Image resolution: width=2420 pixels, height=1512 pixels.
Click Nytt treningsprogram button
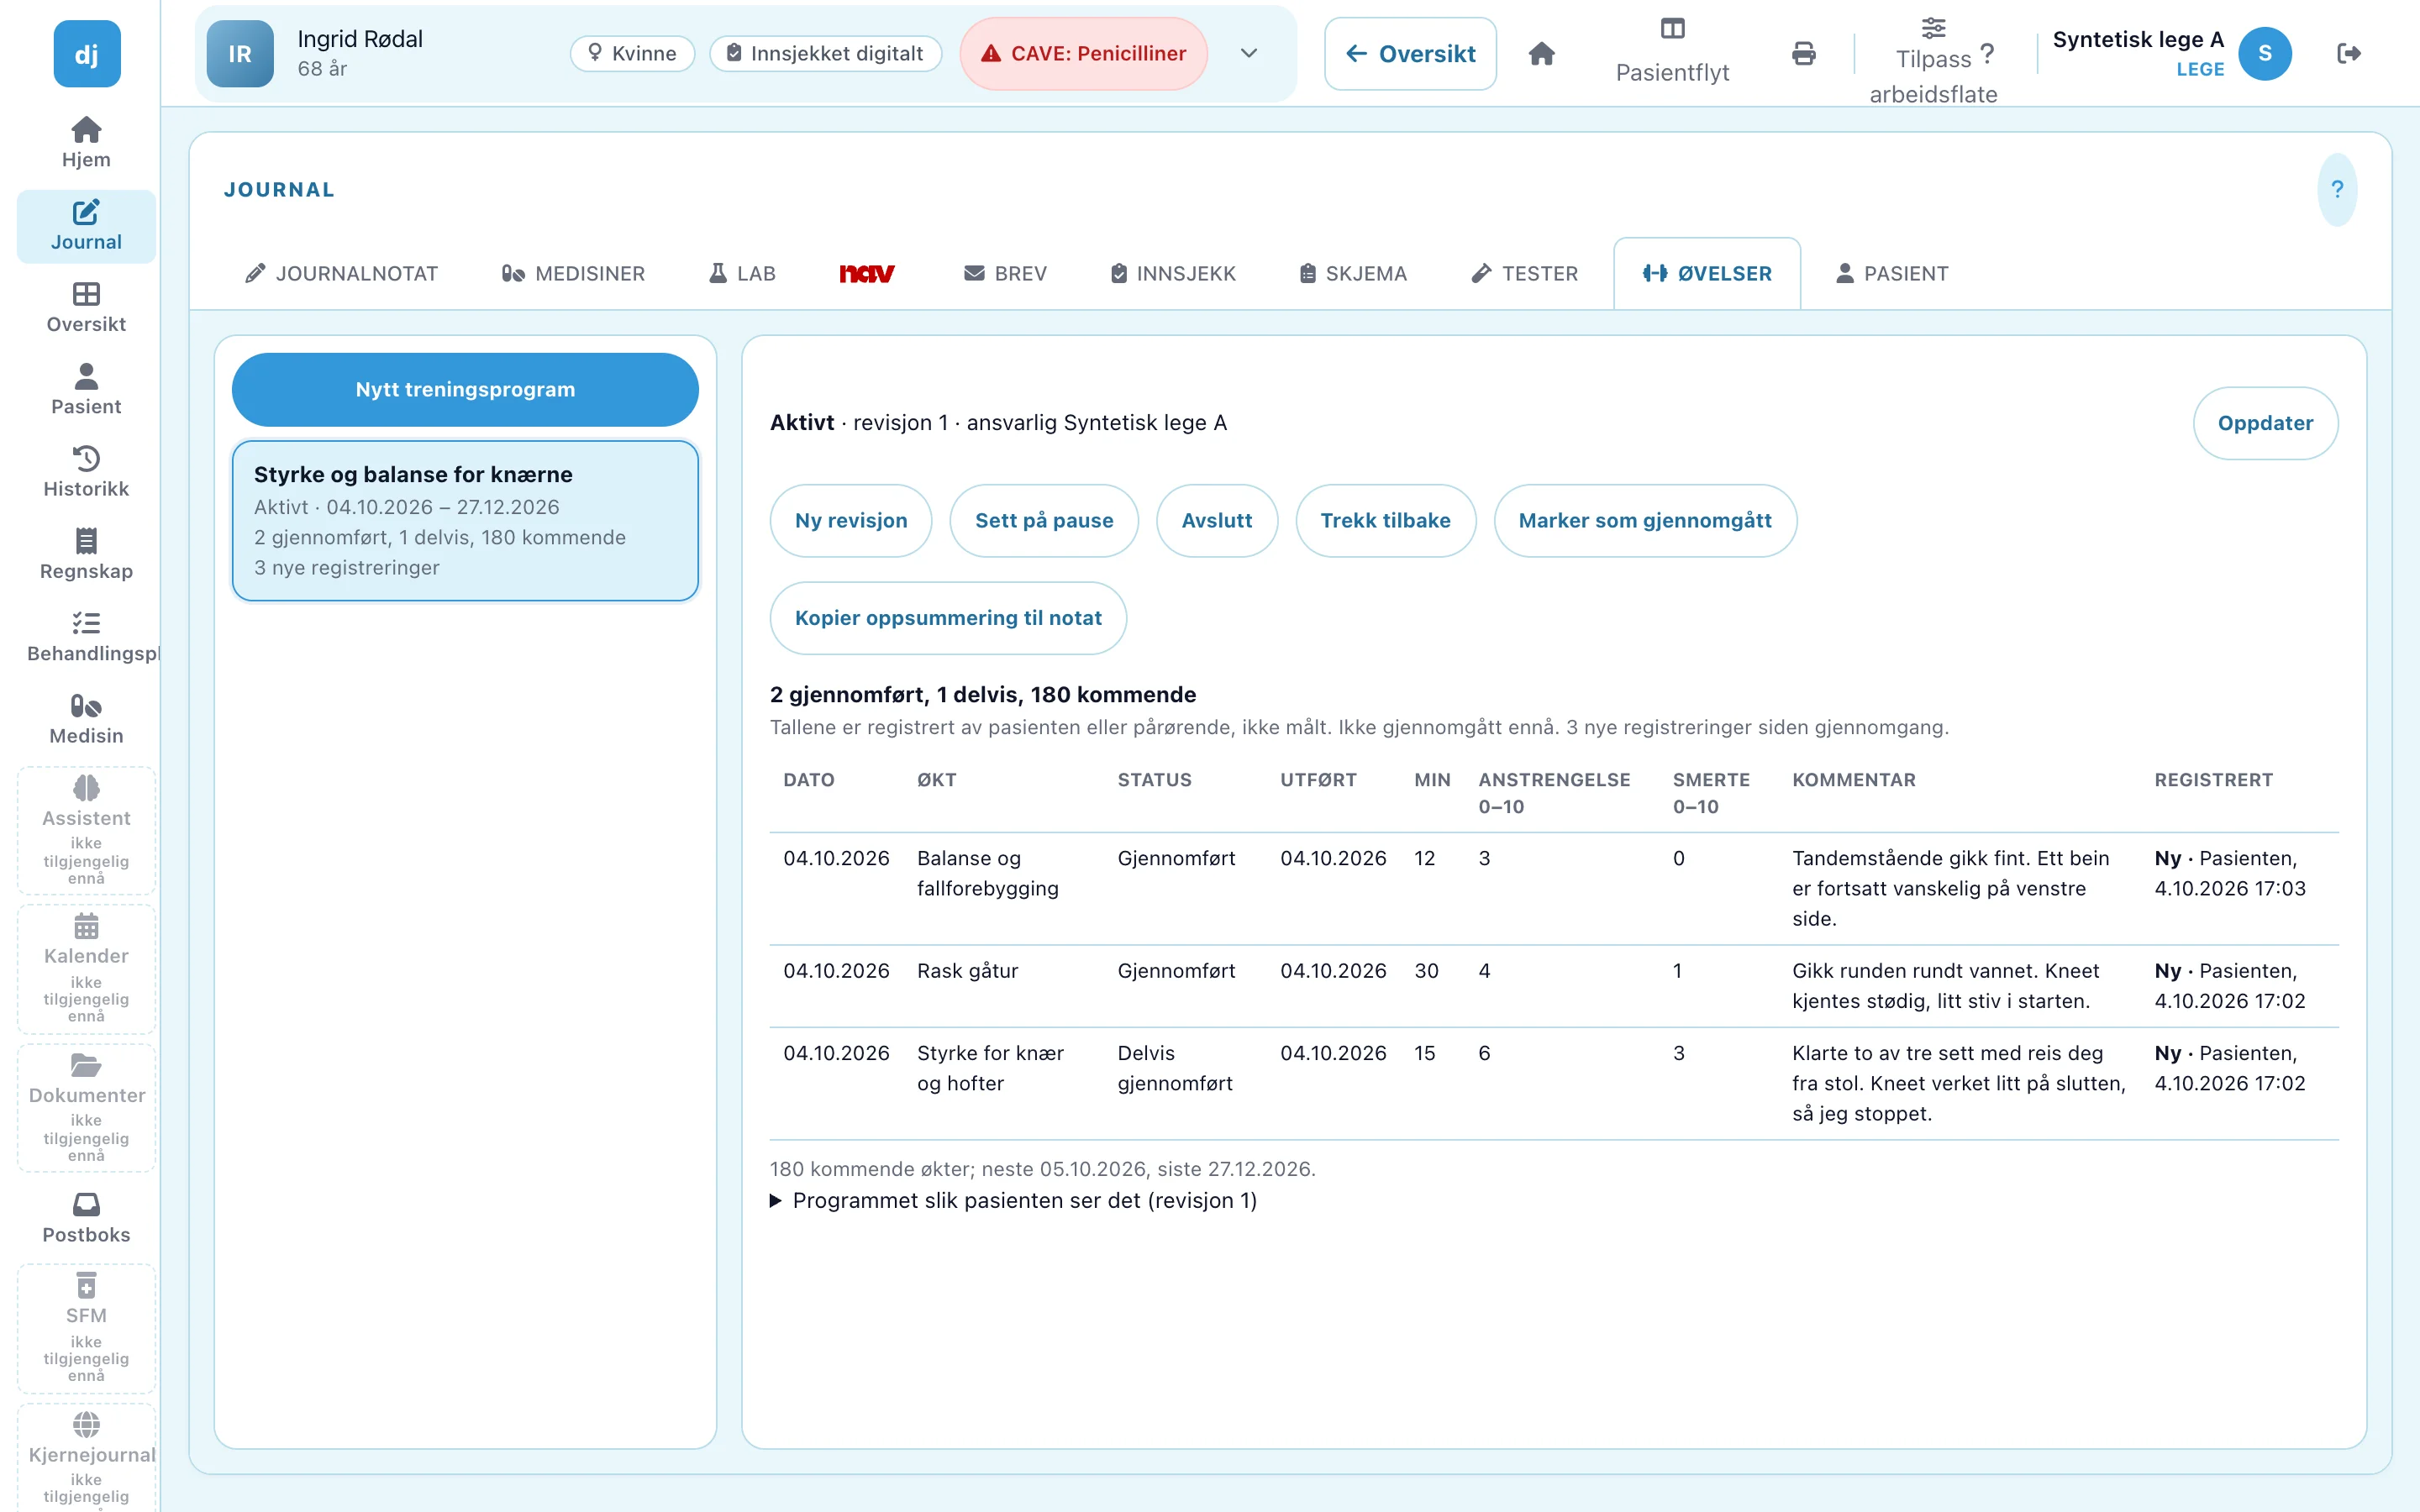tap(465, 389)
